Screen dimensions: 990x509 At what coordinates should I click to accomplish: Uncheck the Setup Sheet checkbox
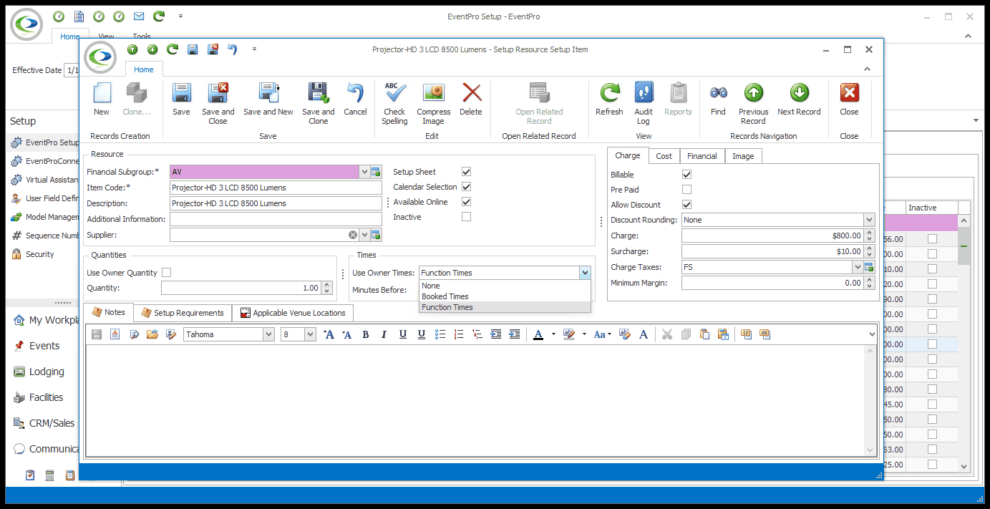pyautogui.click(x=466, y=172)
